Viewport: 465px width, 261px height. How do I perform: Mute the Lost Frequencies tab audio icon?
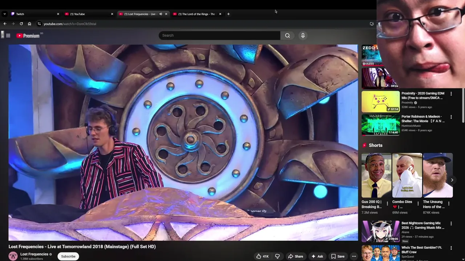161,14
